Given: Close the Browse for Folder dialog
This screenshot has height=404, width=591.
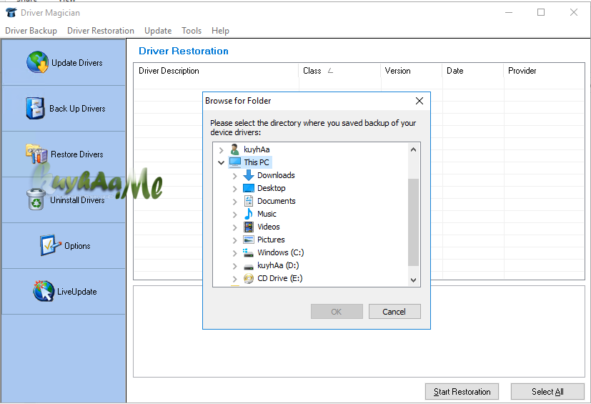Looking at the screenshot, I should click(x=419, y=101).
